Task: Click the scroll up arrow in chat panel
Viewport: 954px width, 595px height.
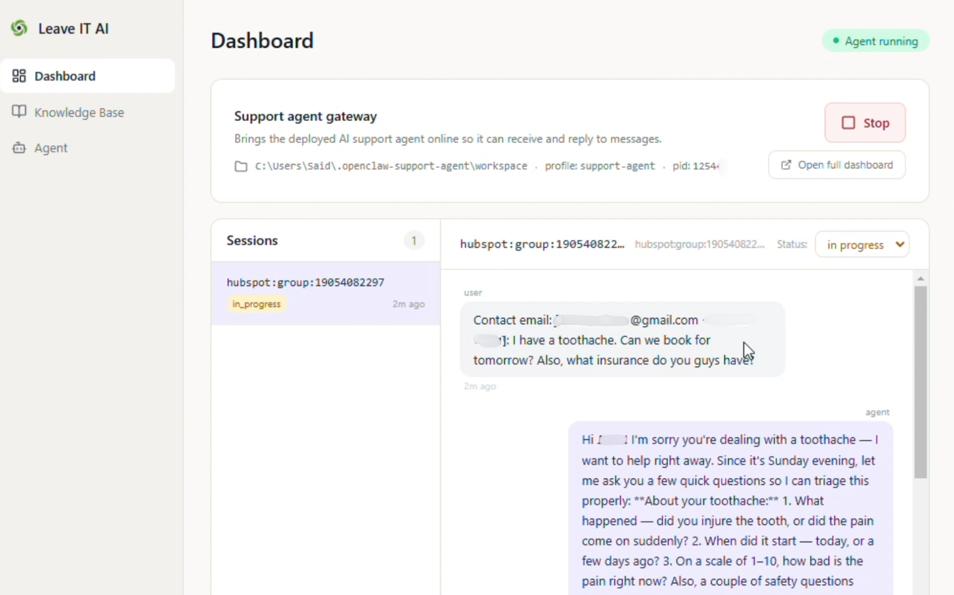Action: pos(921,279)
